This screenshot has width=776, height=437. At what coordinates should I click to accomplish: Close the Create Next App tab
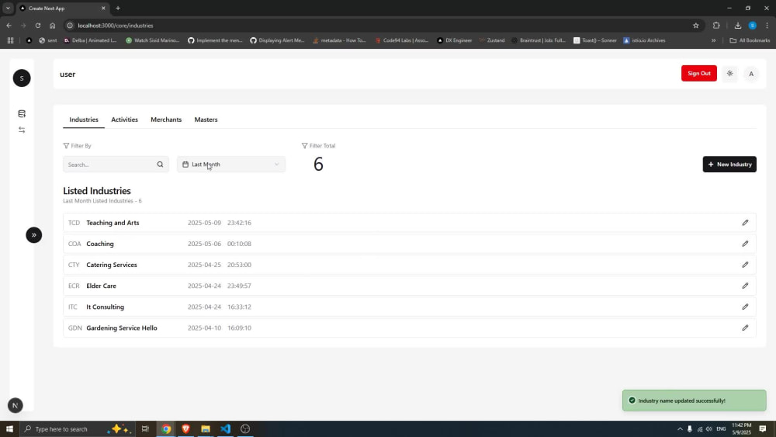(103, 8)
